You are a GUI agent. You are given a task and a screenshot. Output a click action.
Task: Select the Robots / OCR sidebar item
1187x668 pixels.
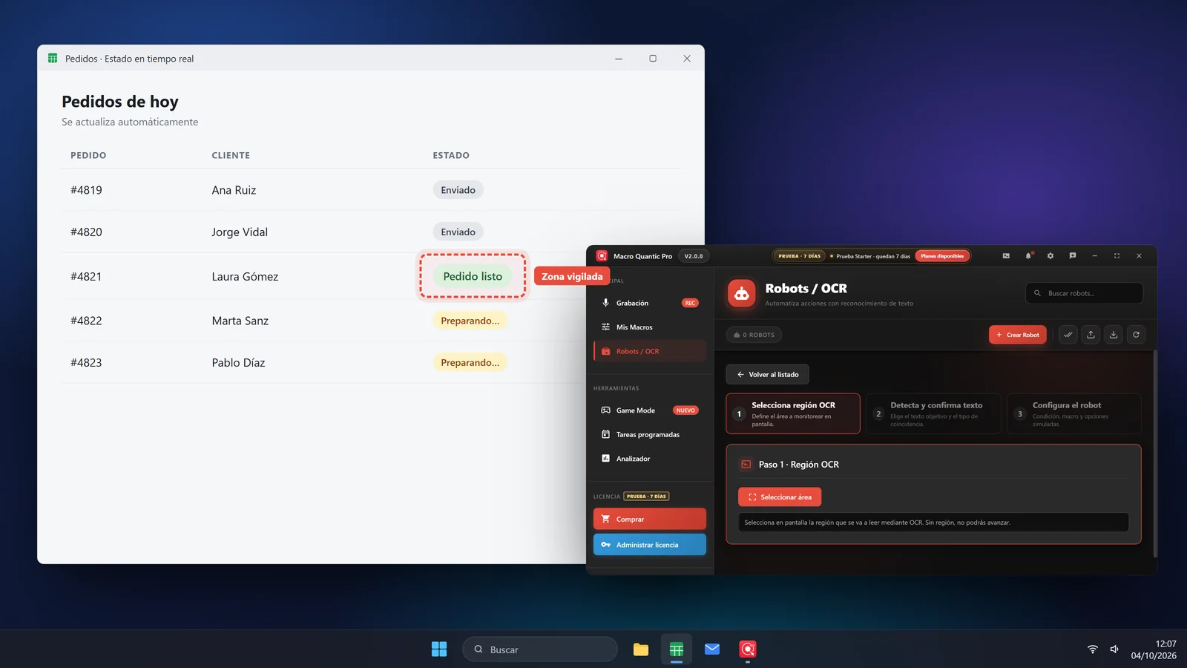coord(649,351)
